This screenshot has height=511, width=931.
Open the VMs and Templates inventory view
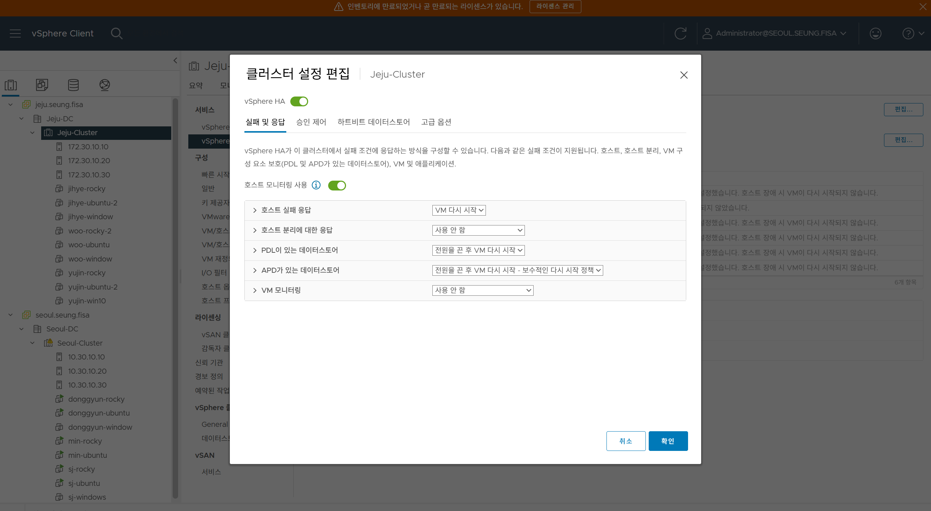pyautogui.click(x=42, y=85)
